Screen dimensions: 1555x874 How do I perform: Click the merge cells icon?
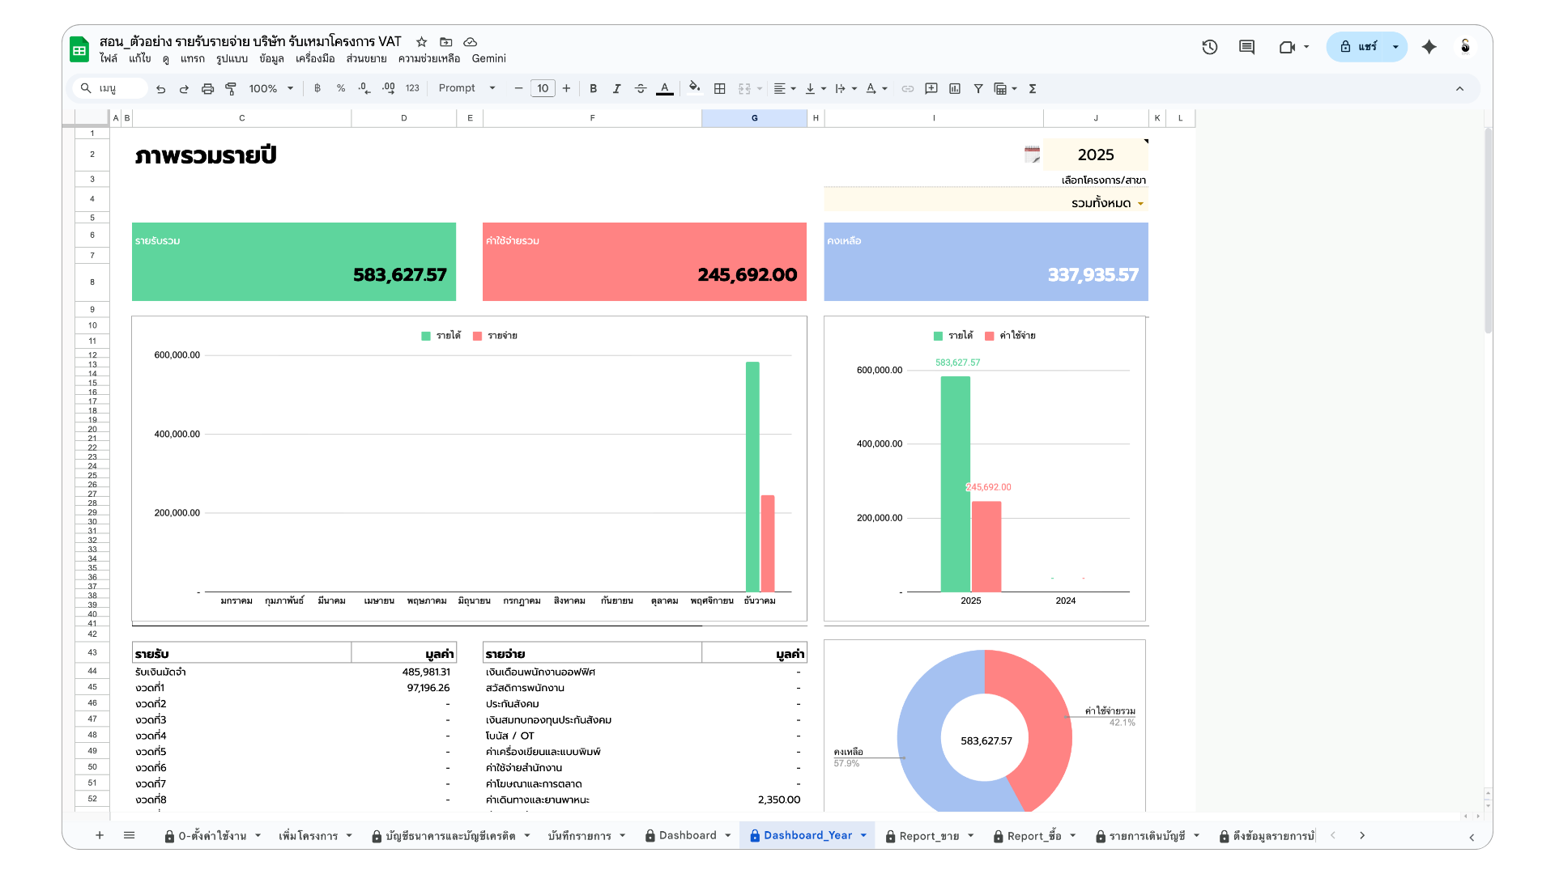click(x=744, y=89)
